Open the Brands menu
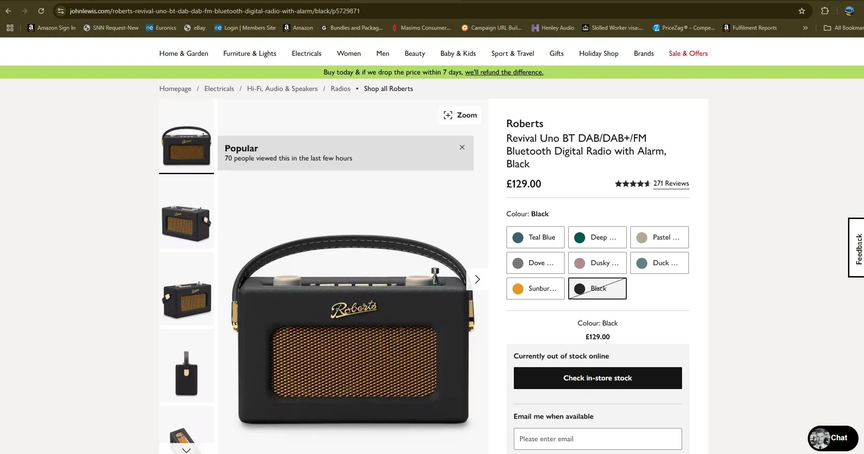864x454 pixels. [x=644, y=53]
